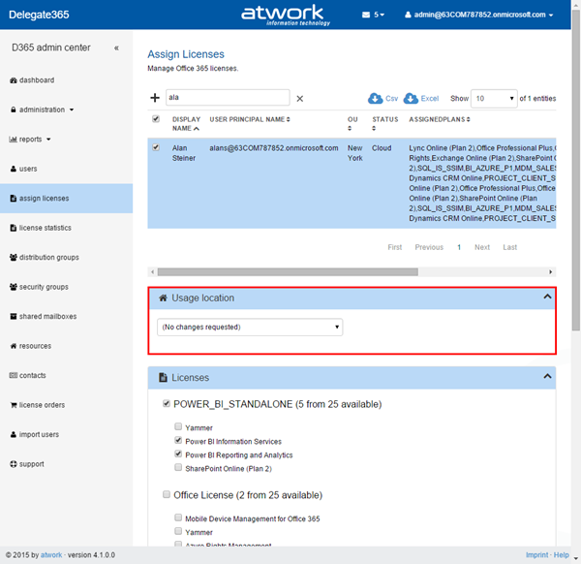581x564 pixels.
Task: Click the license orders cart icon
Action: pos(14,405)
